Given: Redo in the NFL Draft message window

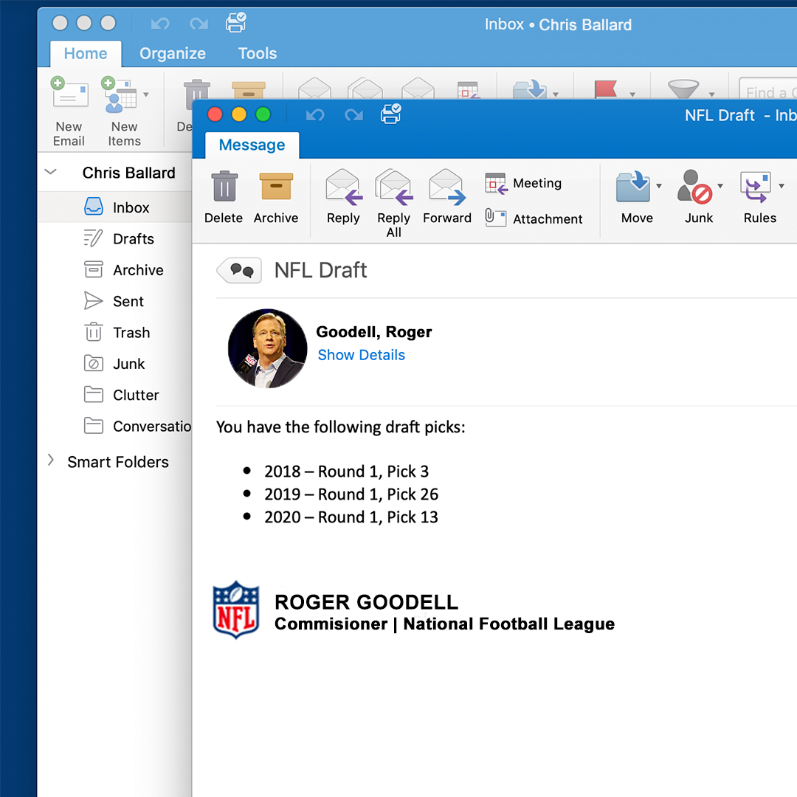Looking at the screenshot, I should pyautogui.click(x=353, y=115).
